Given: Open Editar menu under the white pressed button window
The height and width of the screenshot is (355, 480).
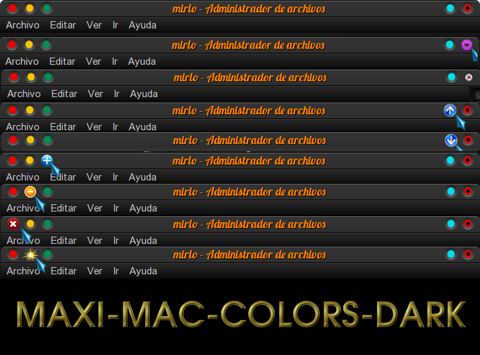Looking at the screenshot, I should (x=64, y=94).
